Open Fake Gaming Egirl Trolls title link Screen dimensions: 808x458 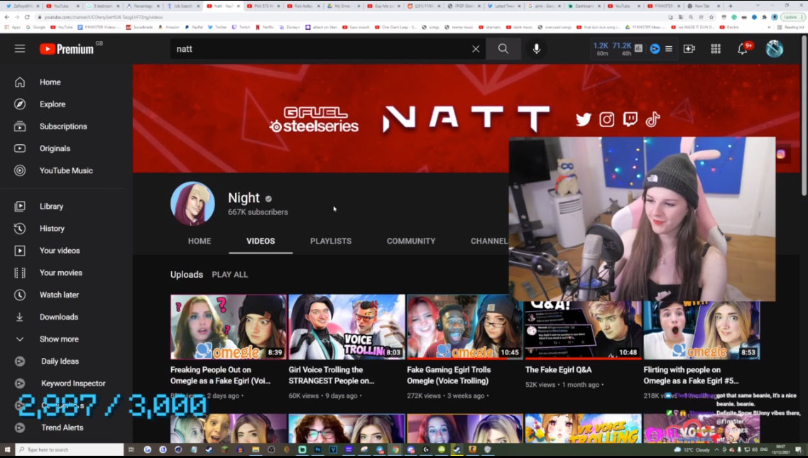(x=449, y=375)
